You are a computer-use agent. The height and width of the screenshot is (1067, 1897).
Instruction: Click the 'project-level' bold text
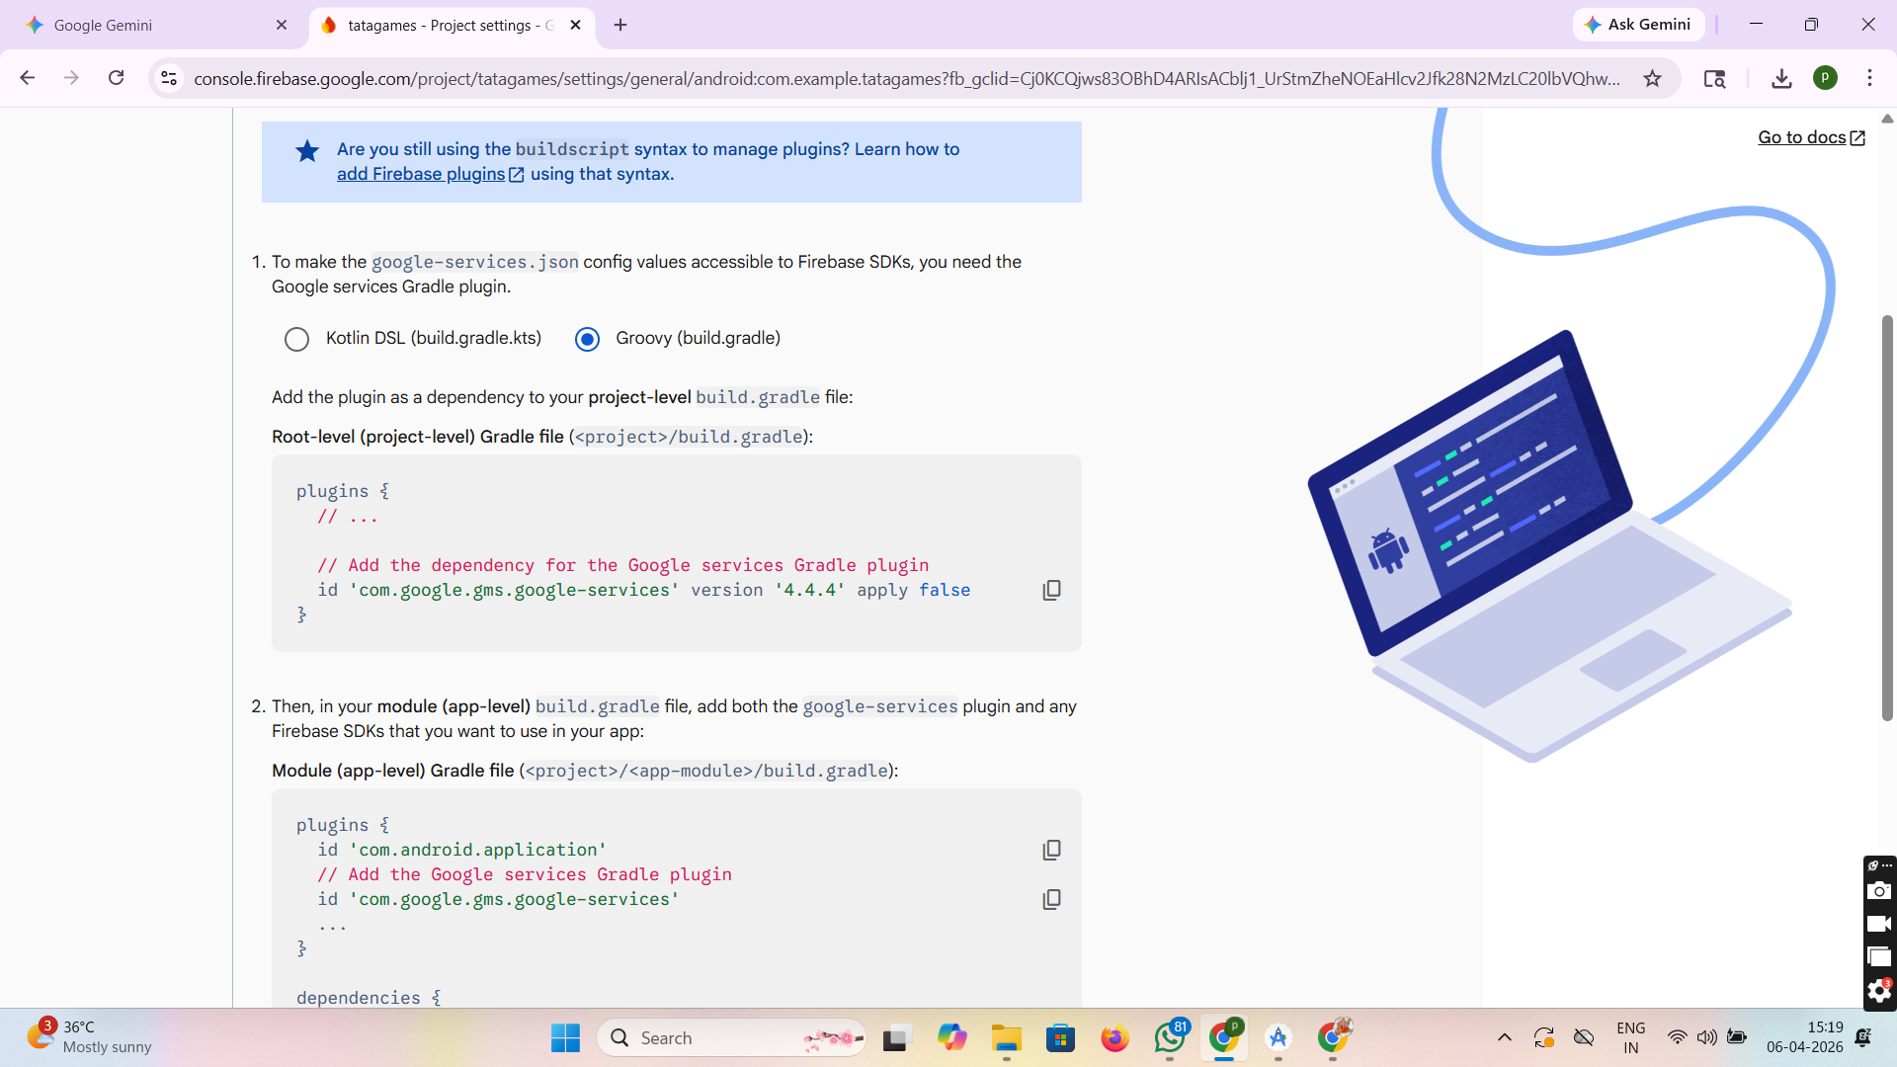(639, 397)
